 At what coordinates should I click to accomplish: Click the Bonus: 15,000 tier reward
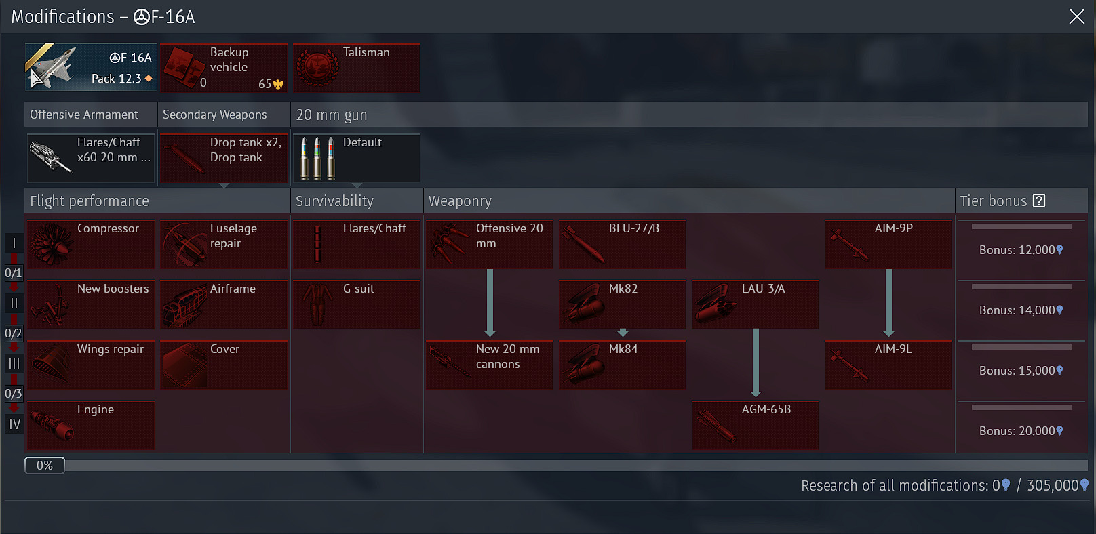pyautogui.click(x=1021, y=371)
